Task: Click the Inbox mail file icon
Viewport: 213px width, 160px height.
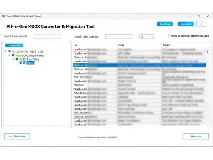Action: click(25, 63)
